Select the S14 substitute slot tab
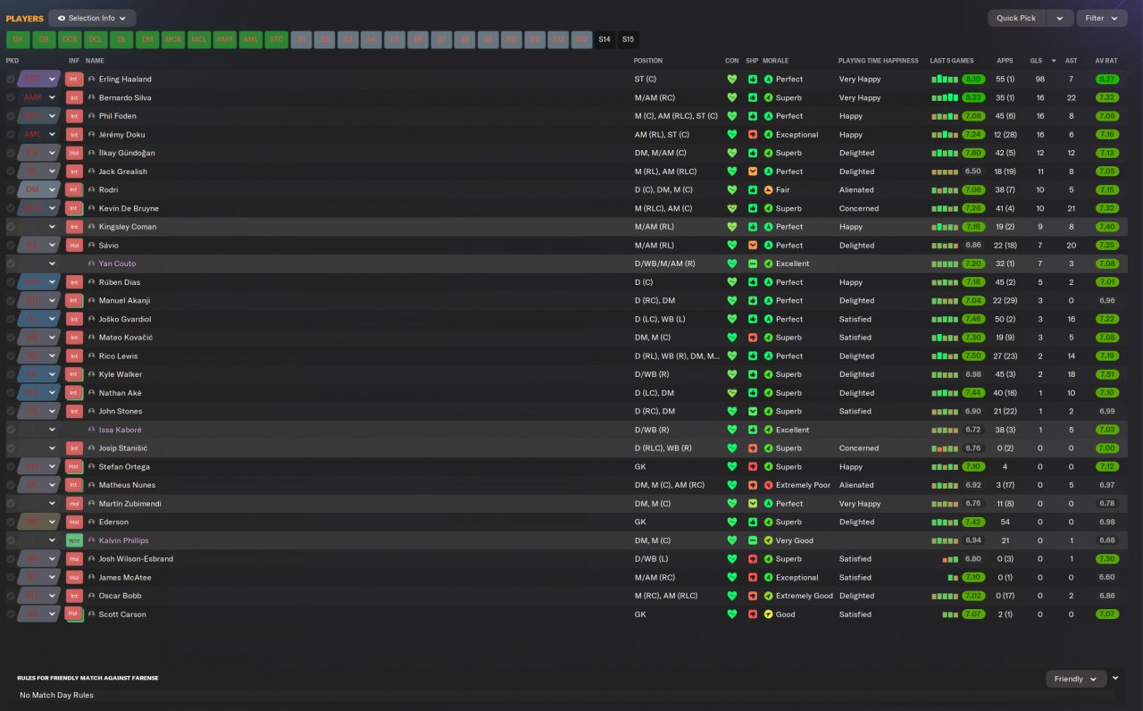The height and width of the screenshot is (711, 1143). (x=605, y=39)
